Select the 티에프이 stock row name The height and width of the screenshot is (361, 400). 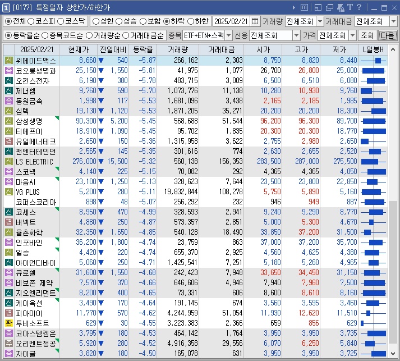click(29, 131)
